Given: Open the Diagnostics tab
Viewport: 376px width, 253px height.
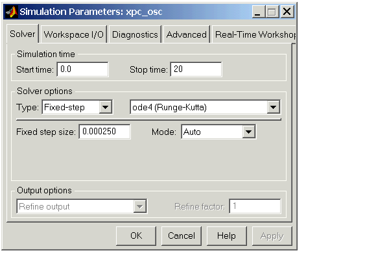Looking at the screenshot, I should 135,34.
